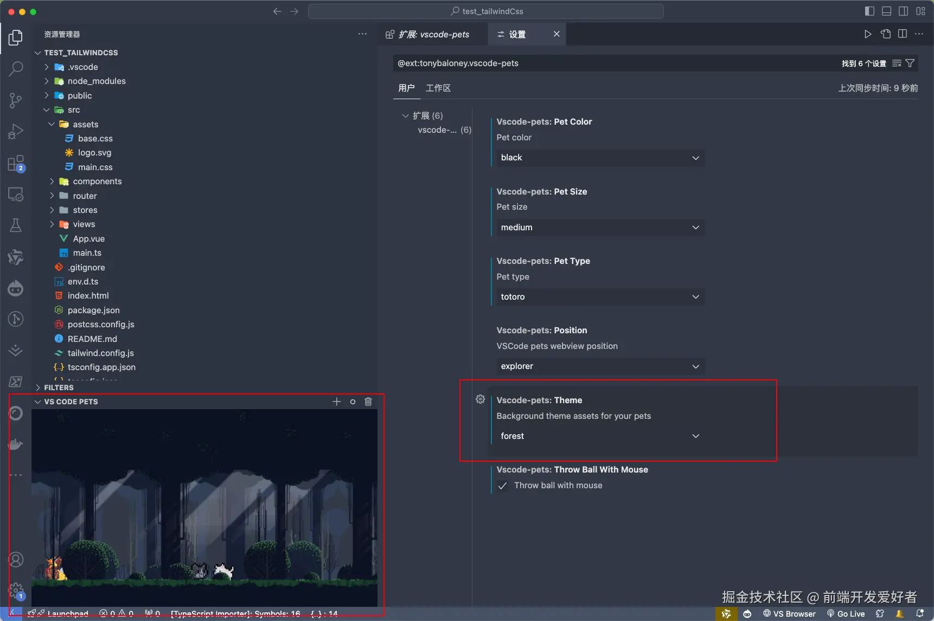Close the 设置 settings tab
934x621 pixels.
click(x=556, y=34)
